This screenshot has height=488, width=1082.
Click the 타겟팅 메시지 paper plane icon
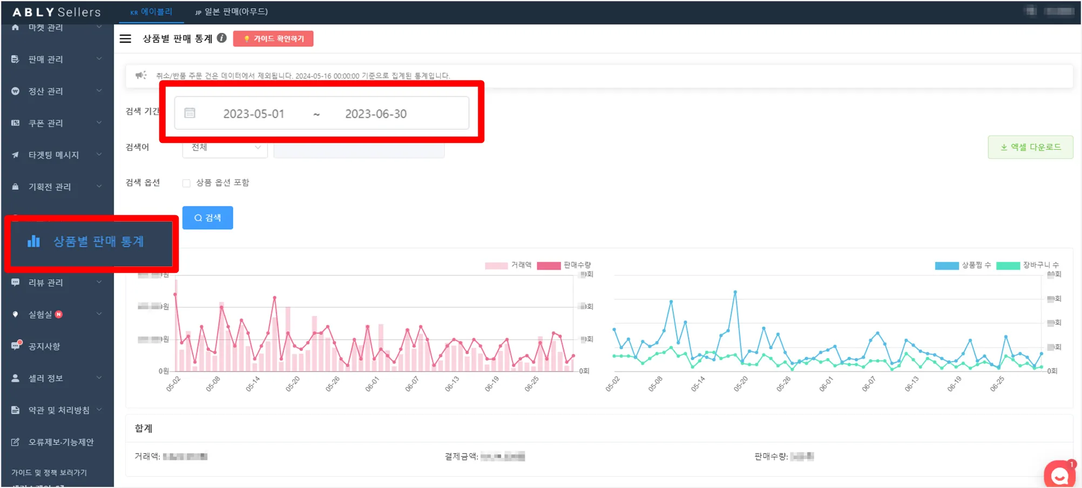point(15,155)
